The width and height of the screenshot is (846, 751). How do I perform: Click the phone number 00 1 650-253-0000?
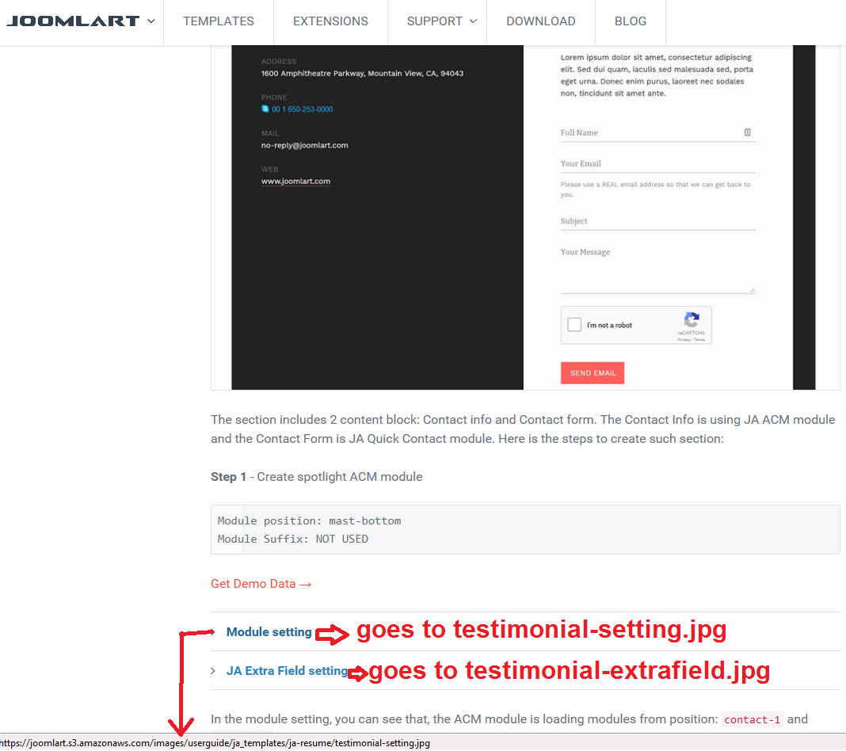(x=302, y=109)
